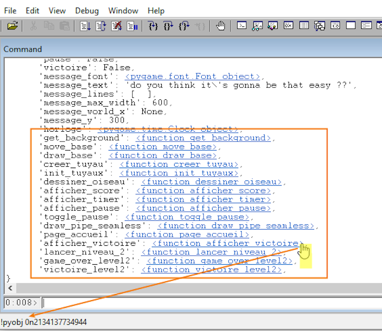382x331 pixels.
Task: Open the Window menu
Action: tap(123, 10)
